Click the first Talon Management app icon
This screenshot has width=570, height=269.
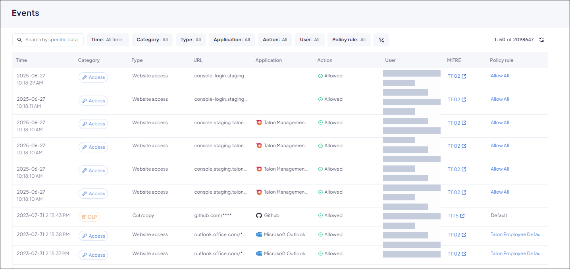(259, 123)
